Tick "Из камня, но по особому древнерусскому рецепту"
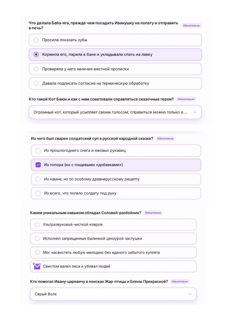The image size is (226, 320). tap(116, 179)
